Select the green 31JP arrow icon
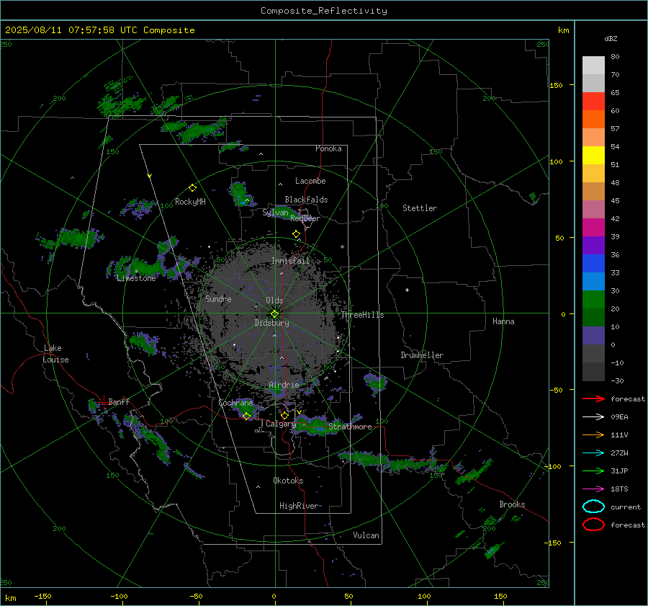Image resolution: width=648 pixels, height=606 pixels. [x=593, y=471]
